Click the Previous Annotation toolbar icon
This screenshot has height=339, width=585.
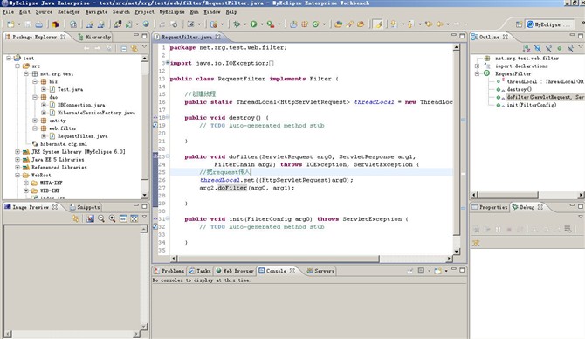point(410,24)
